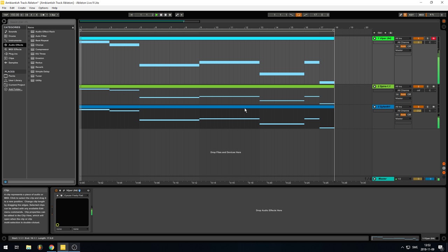This screenshot has width=448, height=252.
Task: Open the Create menu
Action: click(22, 8)
